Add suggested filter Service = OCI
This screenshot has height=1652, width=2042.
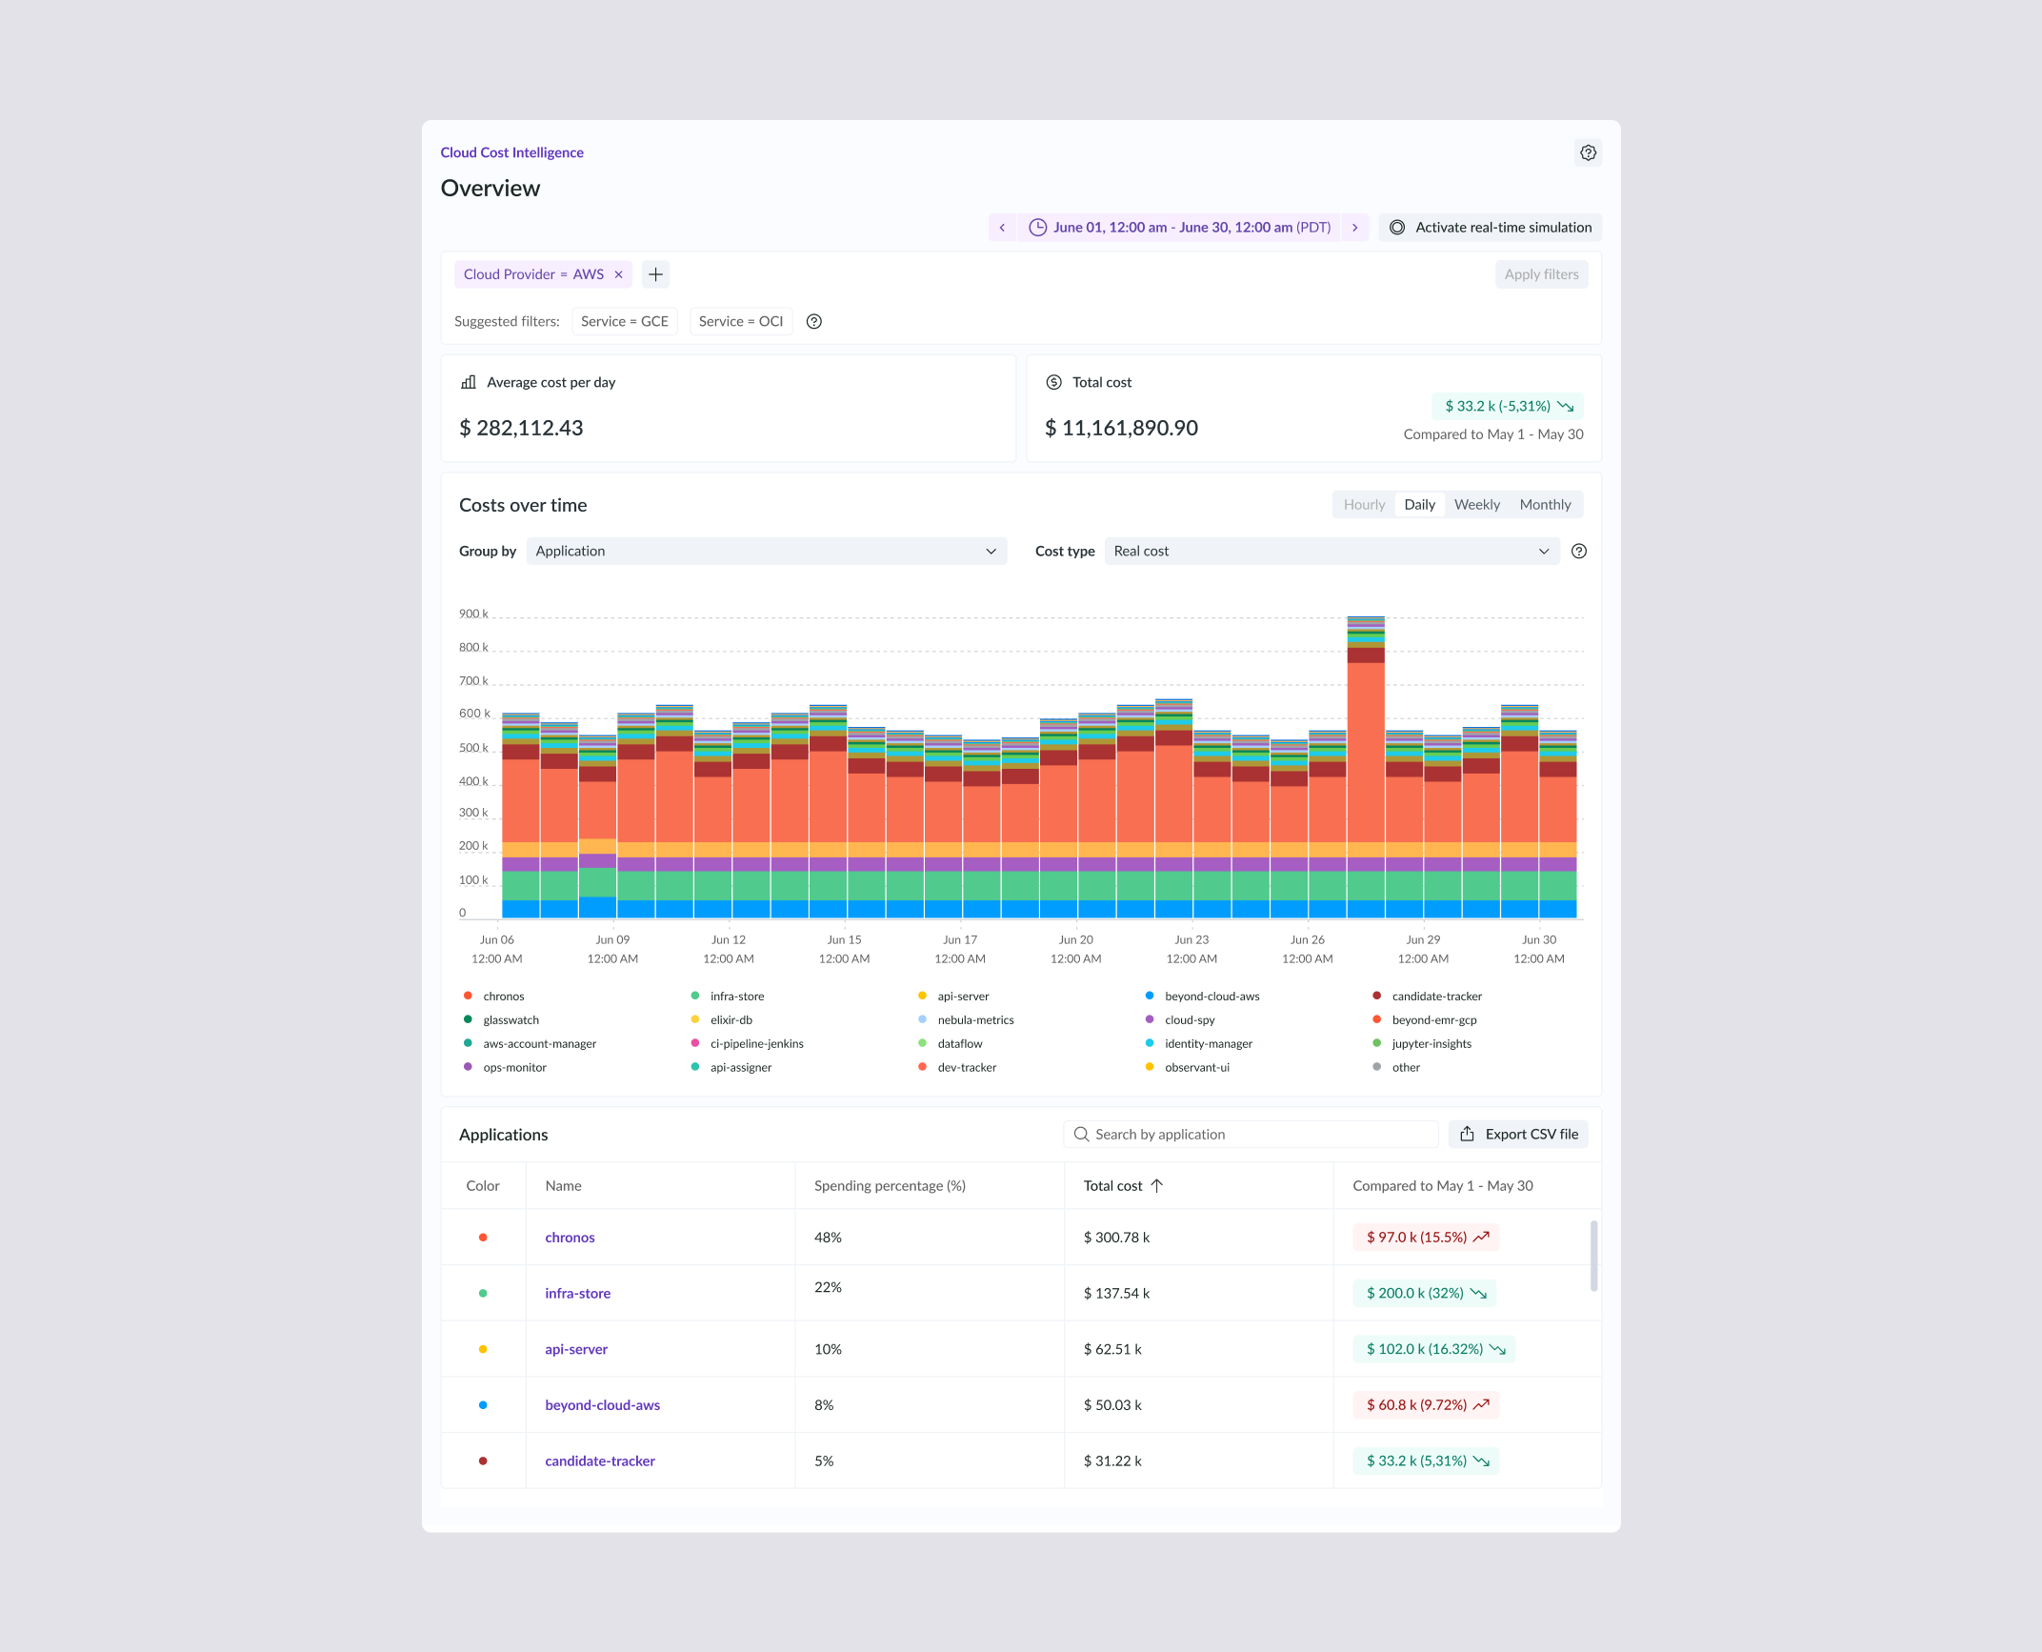(x=741, y=321)
